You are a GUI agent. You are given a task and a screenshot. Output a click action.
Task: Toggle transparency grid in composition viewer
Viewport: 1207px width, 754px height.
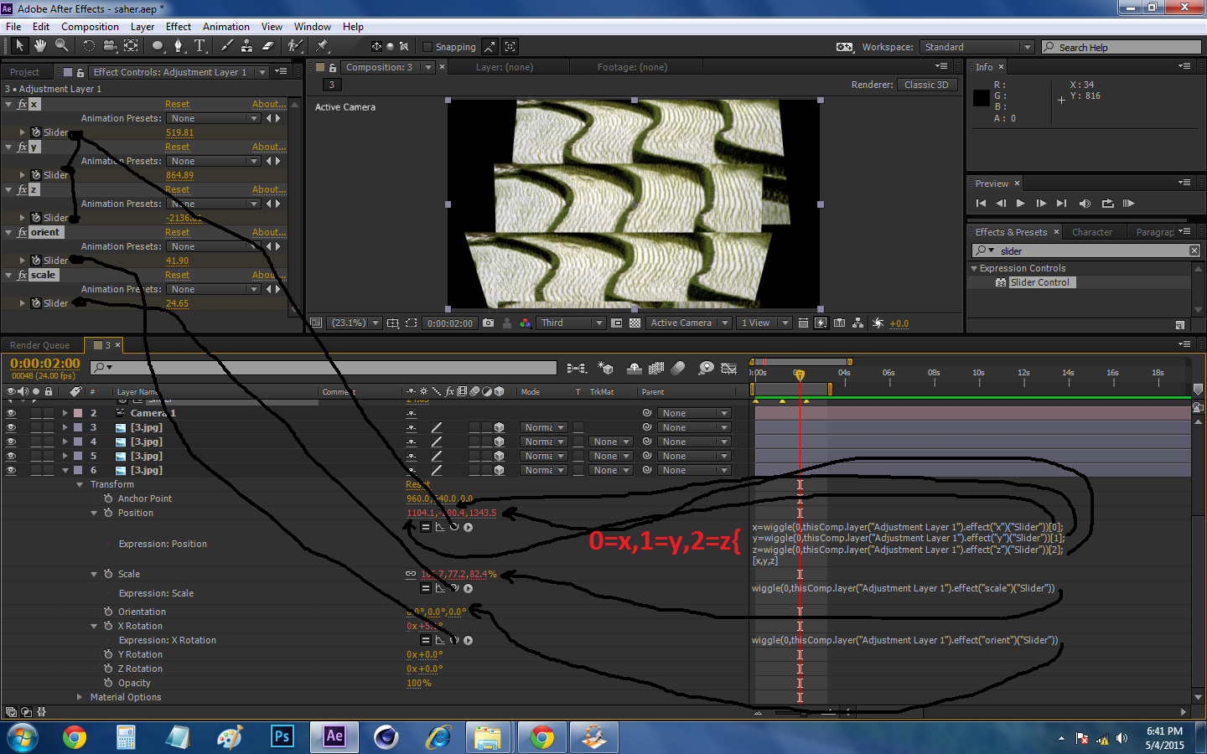[635, 323]
